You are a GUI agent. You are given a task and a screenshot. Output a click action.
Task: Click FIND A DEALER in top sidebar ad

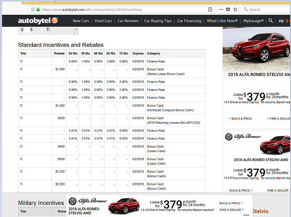point(278,119)
